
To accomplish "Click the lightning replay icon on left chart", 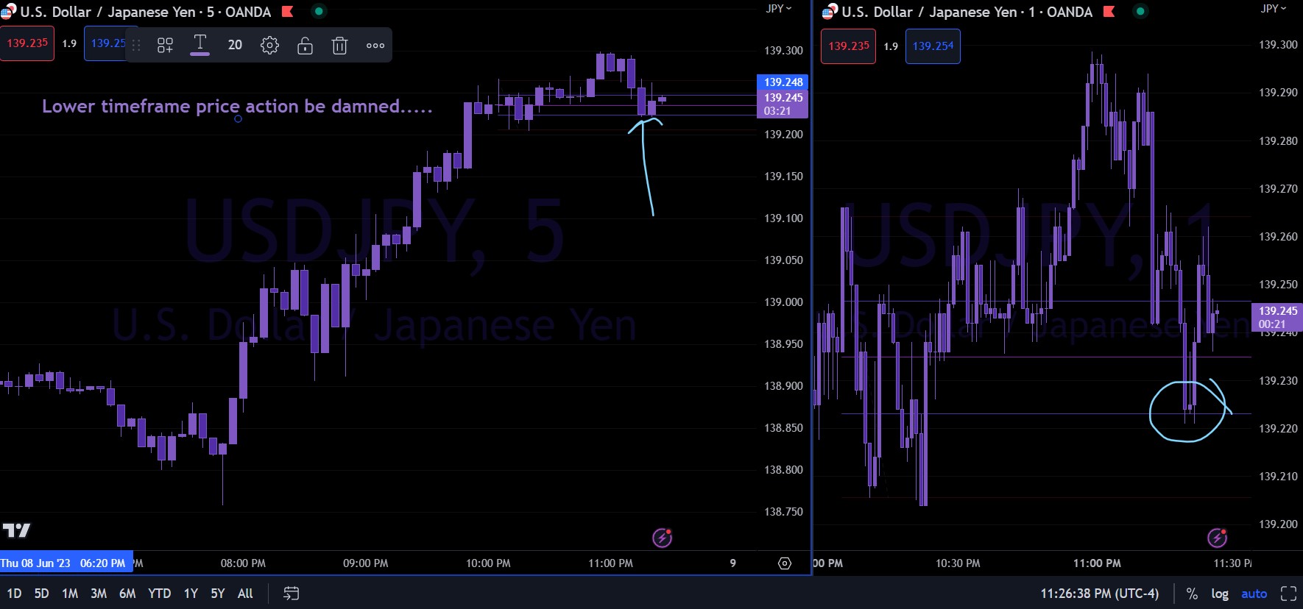I will [663, 538].
